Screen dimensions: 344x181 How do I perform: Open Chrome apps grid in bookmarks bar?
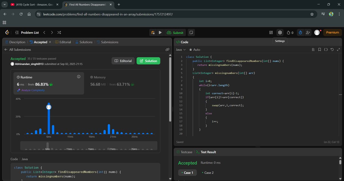point(4,22)
